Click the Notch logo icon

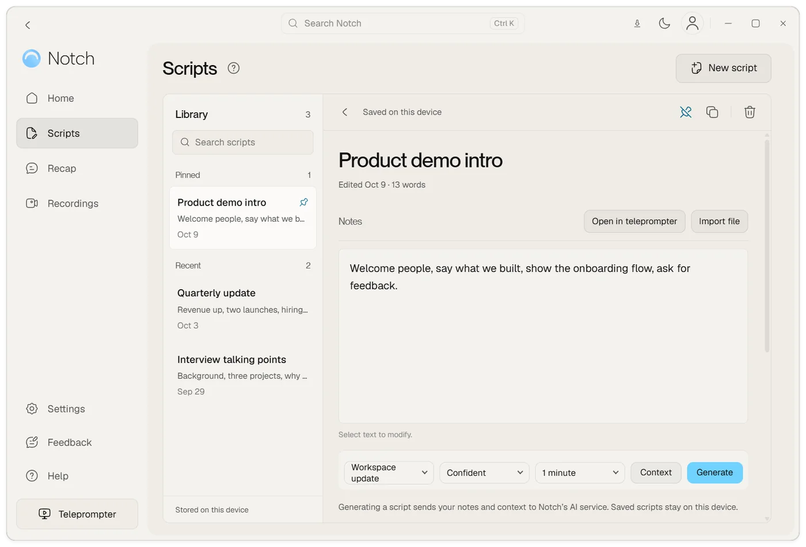pyautogui.click(x=31, y=58)
